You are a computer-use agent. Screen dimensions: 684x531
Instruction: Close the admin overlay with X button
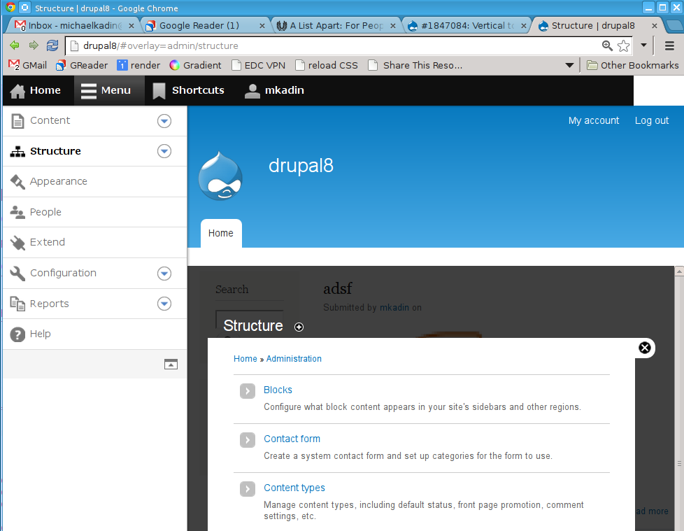(644, 348)
